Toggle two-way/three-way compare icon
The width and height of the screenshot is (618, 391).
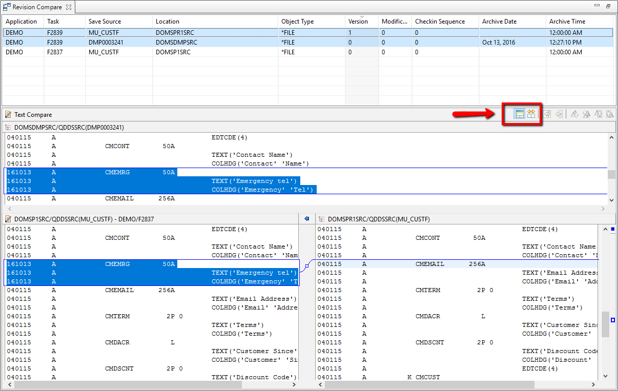[531, 114]
